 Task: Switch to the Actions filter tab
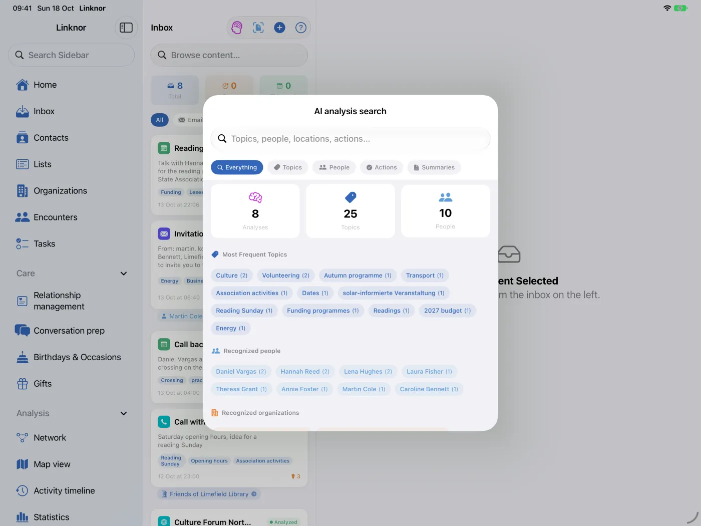click(x=382, y=167)
